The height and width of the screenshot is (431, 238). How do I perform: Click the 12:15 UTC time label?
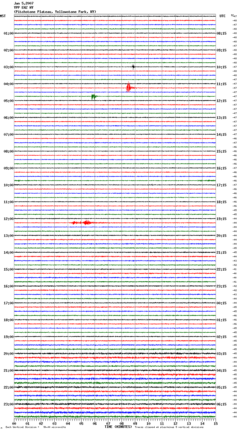pos(221,101)
